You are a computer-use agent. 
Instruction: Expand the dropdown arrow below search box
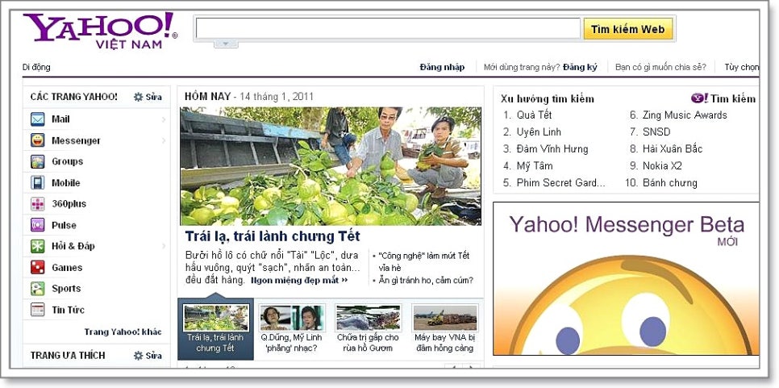pyautogui.click(x=226, y=44)
